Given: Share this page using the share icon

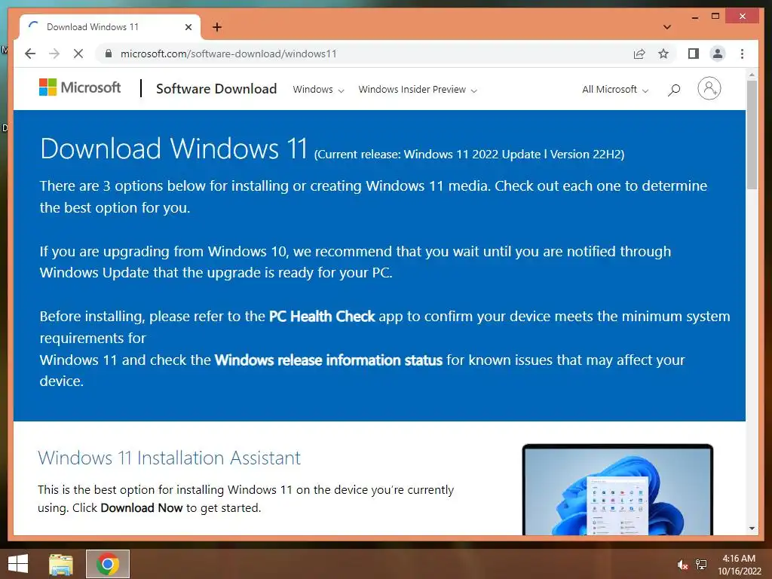Looking at the screenshot, I should 639,54.
